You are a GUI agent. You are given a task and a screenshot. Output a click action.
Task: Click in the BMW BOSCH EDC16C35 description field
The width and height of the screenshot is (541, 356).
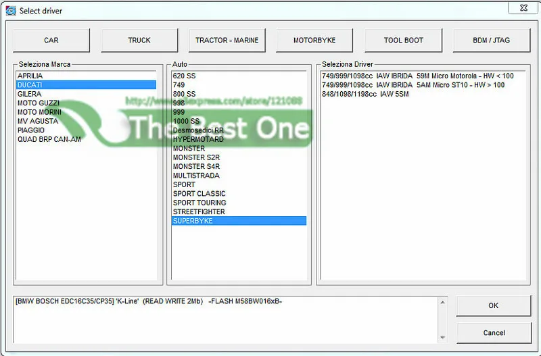pyautogui.click(x=227, y=320)
